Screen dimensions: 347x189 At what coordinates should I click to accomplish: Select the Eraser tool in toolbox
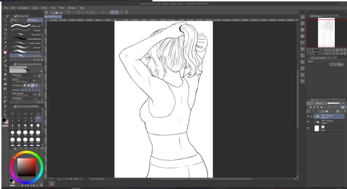(5, 75)
